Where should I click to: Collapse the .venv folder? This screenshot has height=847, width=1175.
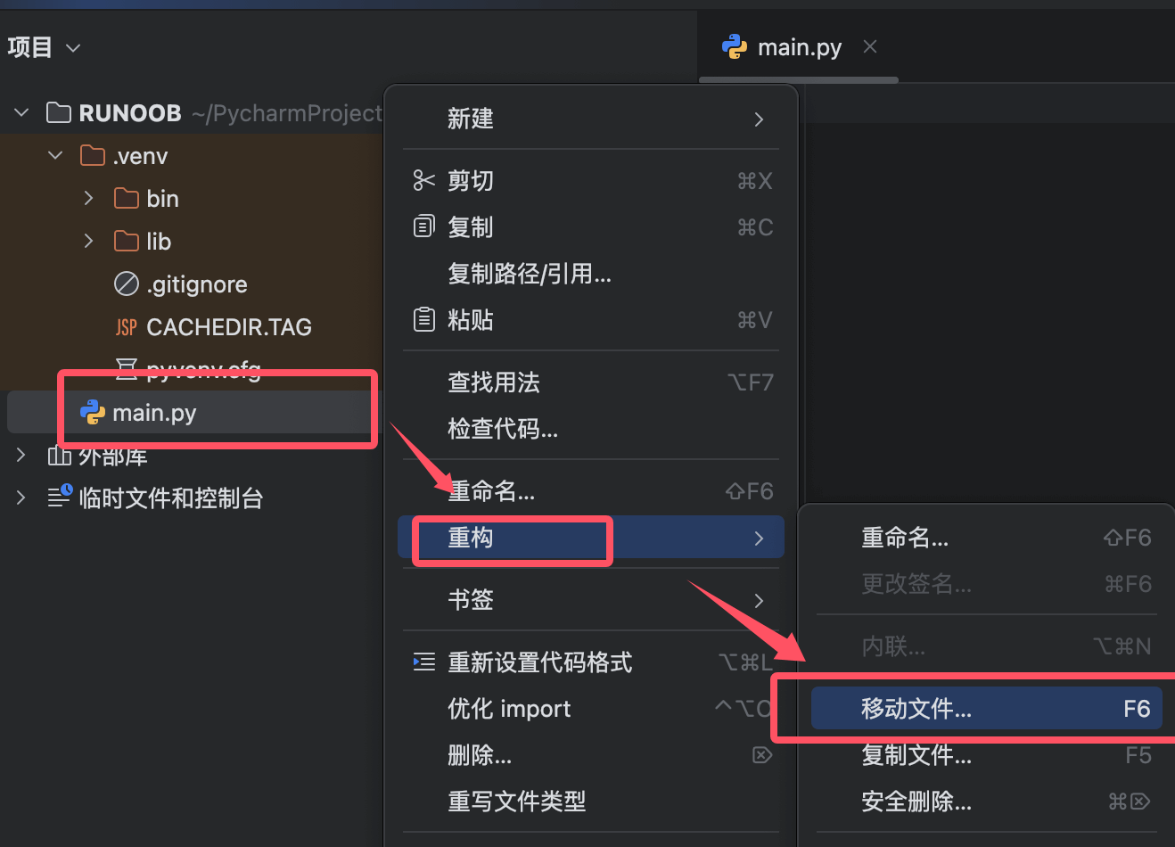tap(55, 155)
